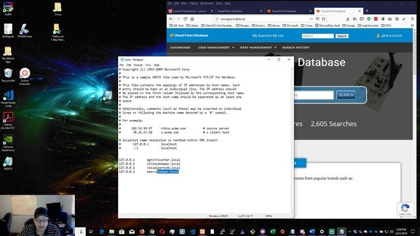Image resolution: width=420 pixels, height=236 pixels.
Task: Click the Firefox back arrow button
Action: 171,19
